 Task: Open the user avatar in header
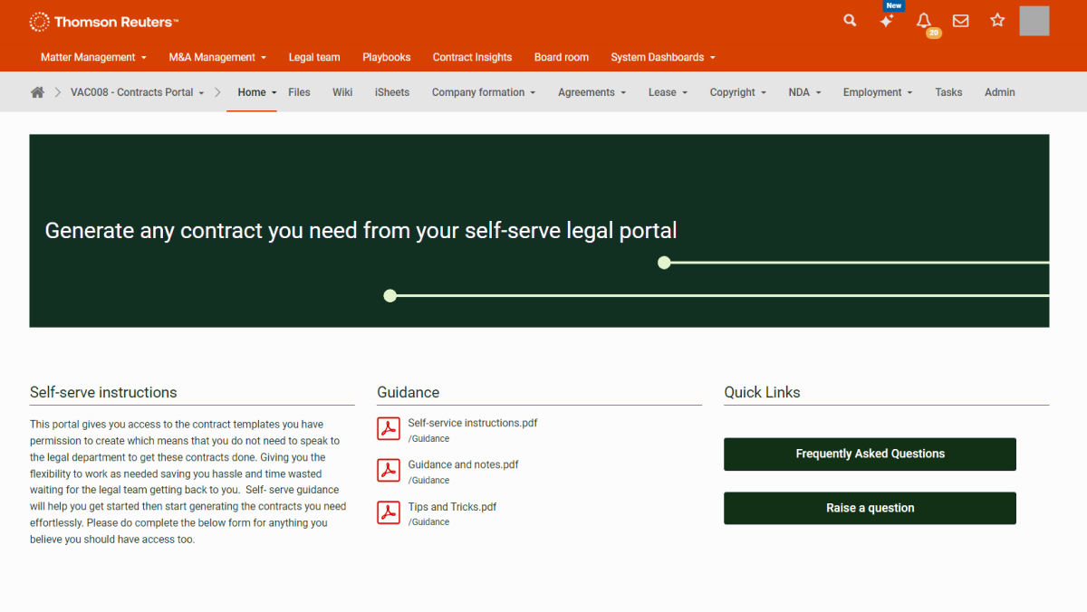click(1034, 21)
